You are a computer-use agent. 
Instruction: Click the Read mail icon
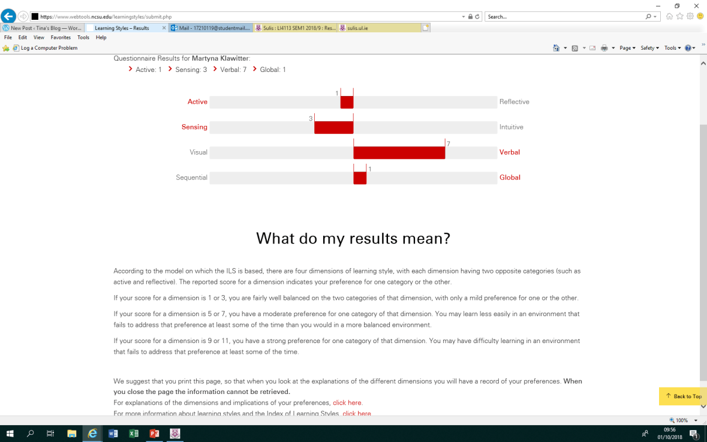(x=592, y=48)
